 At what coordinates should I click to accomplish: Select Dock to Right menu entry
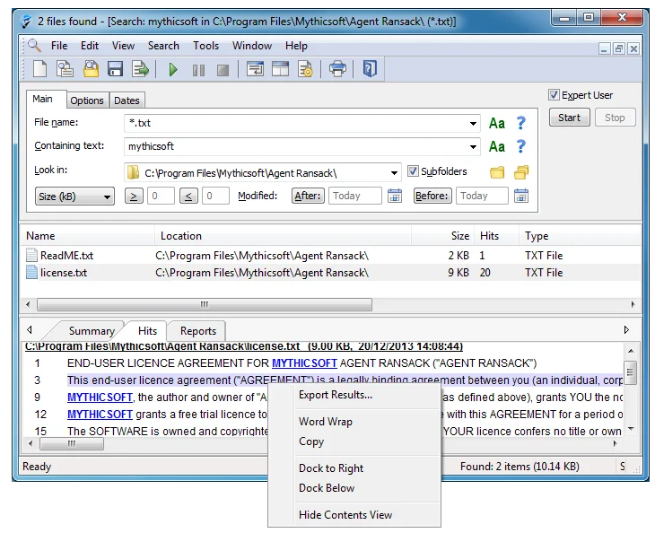[x=354, y=468]
